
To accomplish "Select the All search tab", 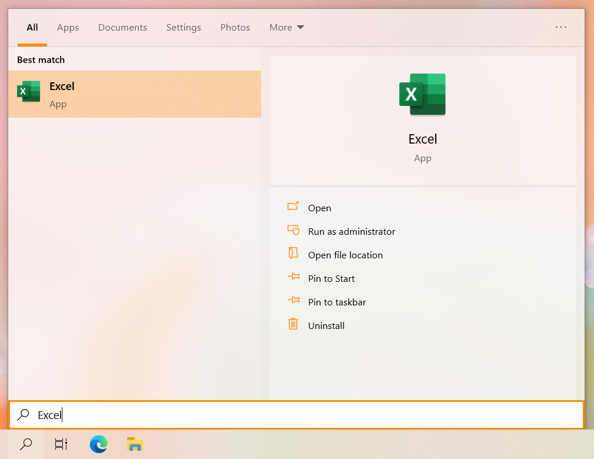I will click(x=32, y=27).
